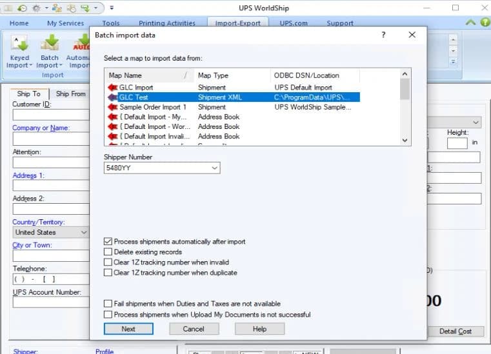Click the map list scroll-down arrow
The height and width of the screenshot is (354, 491).
coord(405,141)
